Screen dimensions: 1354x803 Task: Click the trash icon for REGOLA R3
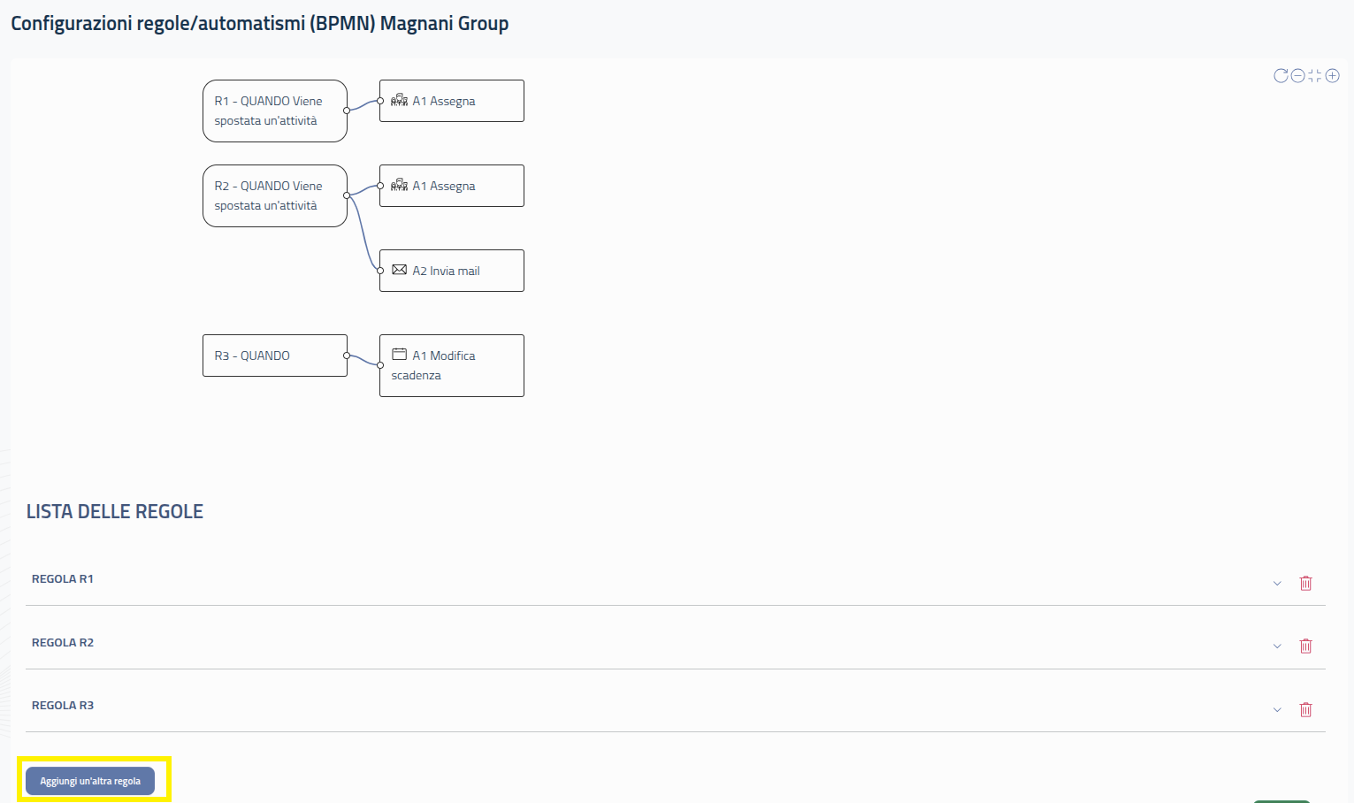pos(1305,709)
